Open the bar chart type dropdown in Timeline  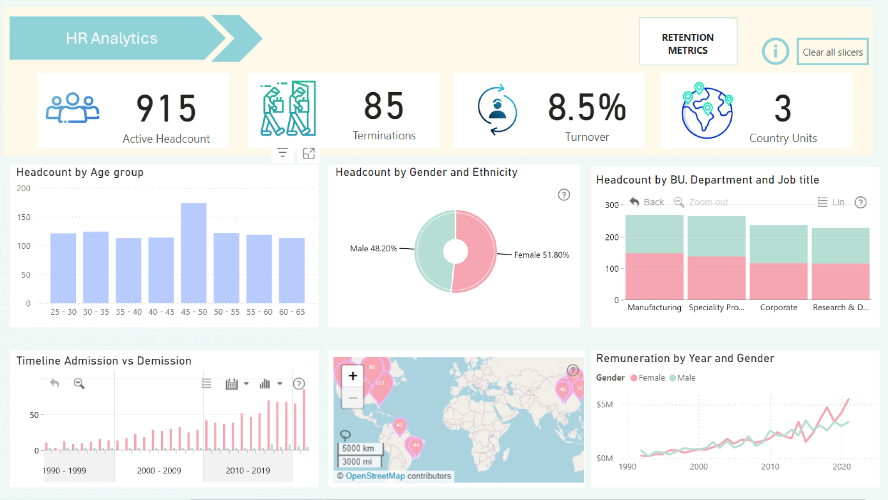271,383
